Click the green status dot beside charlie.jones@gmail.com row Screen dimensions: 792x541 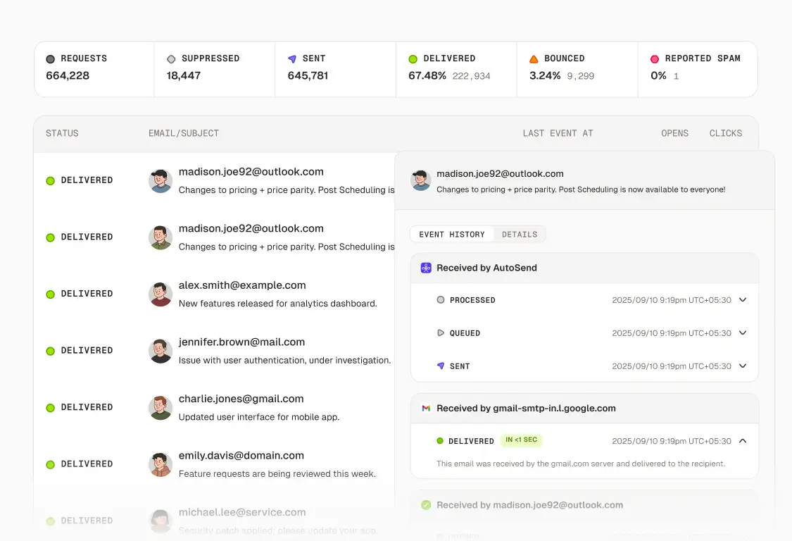[50, 407]
